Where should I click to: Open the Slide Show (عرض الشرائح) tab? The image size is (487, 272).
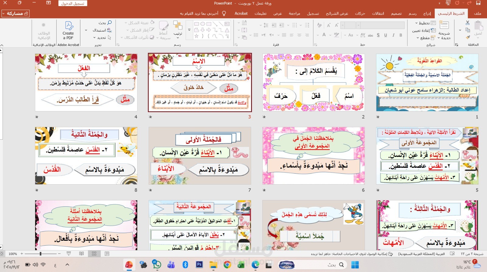pyautogui.click(x=337, y=13)
